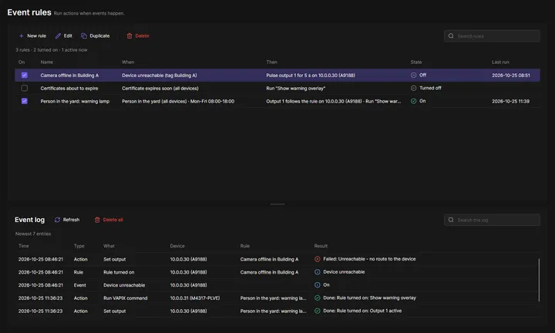Click last run time 2026-10-25 11:39
The width and height of the screenshot is (555, 333).
point(511,101)
